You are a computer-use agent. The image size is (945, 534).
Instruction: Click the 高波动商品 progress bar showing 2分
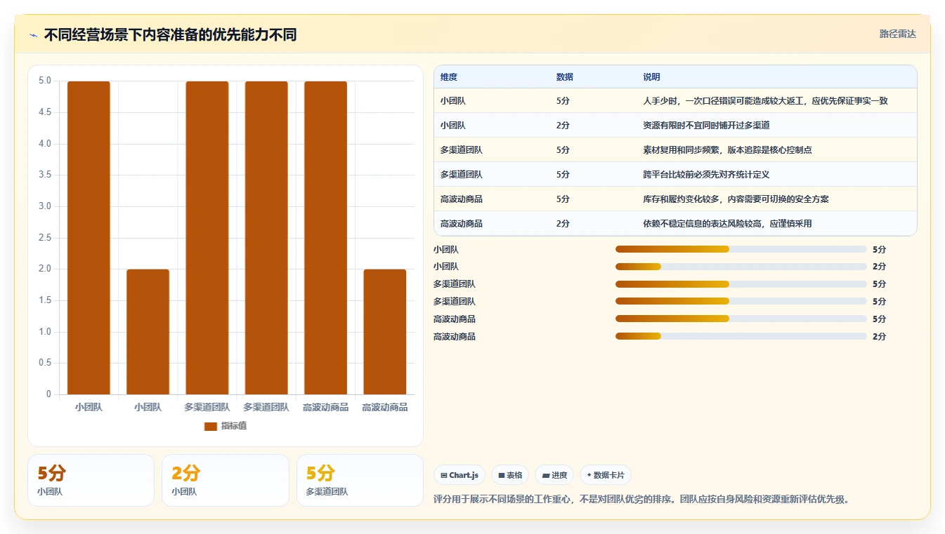pyautogui.click(x=741, y=336)
